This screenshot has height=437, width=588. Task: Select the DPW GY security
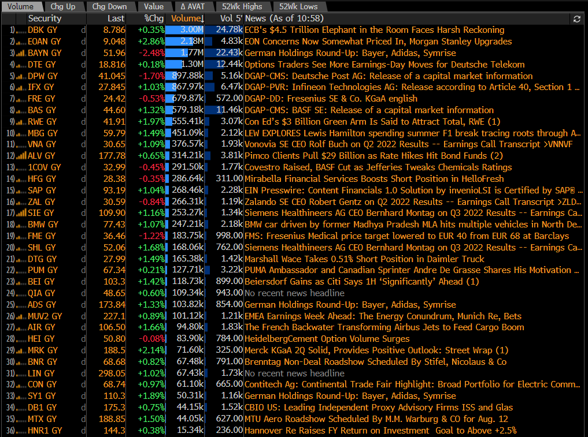coord(43,76)
